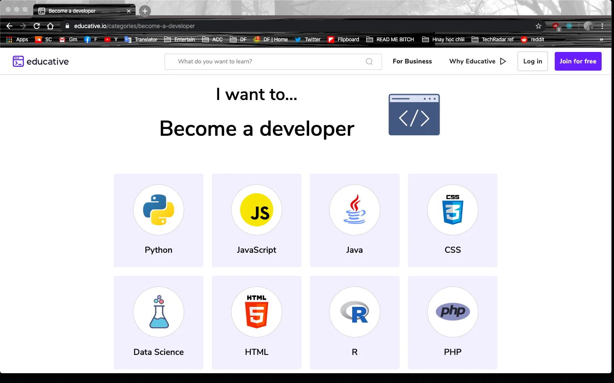Viewport: 614px width, 383px height.
Task: Open a new browser tab
Action: click(145, 11)
